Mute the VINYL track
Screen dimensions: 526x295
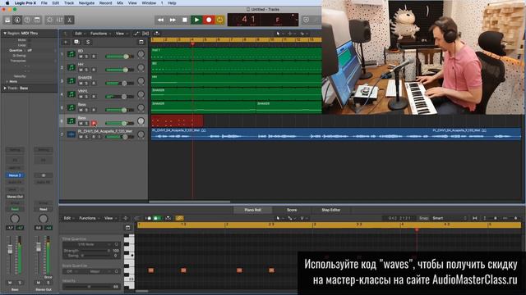[x=81, y=97]
